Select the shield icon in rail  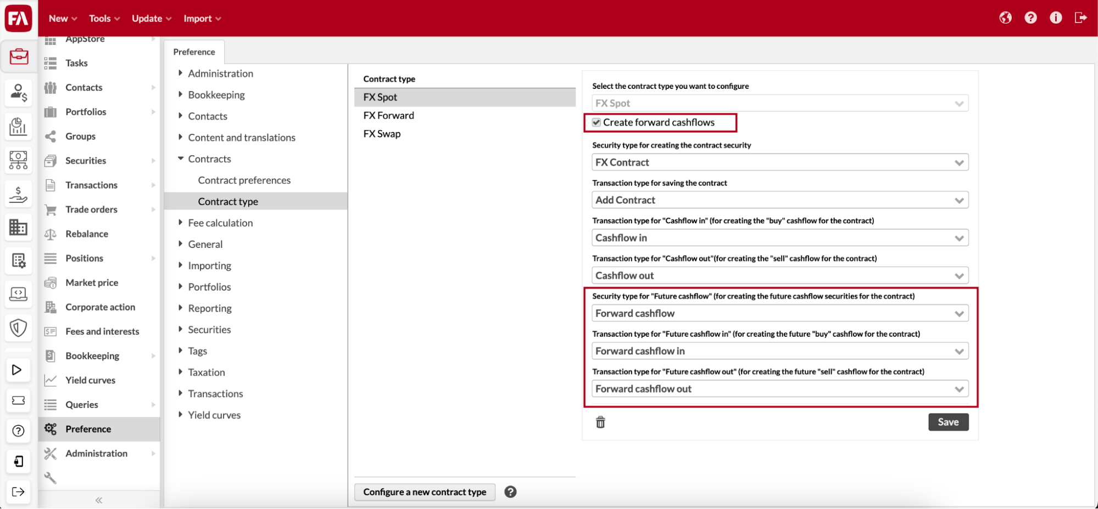pos(19,328)
